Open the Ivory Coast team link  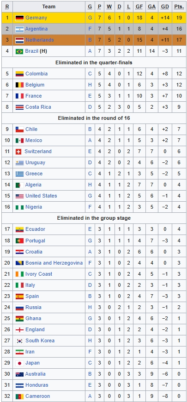coord(39,274)
